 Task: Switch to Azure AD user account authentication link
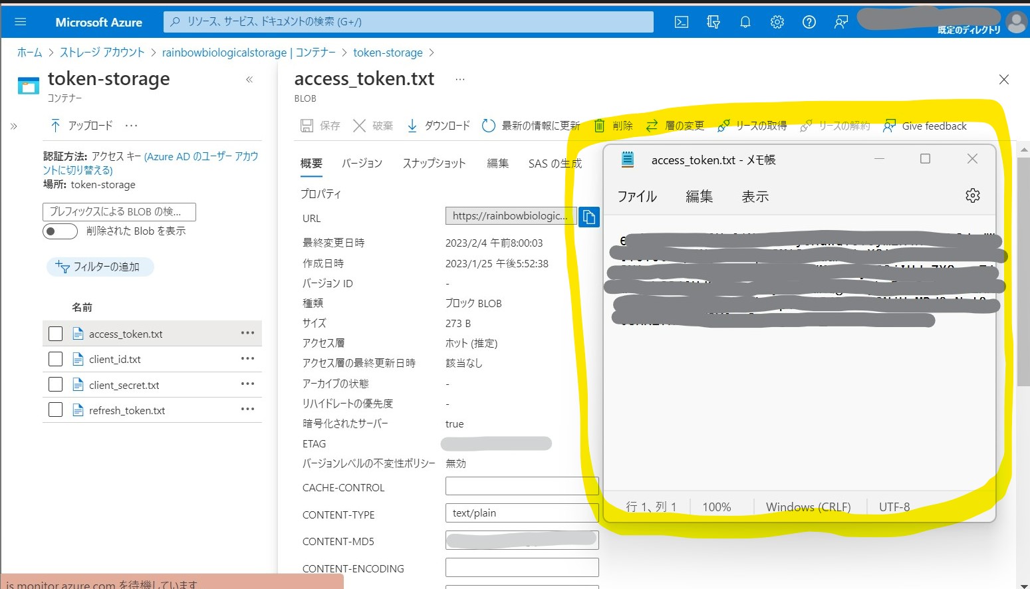[x=151, y=163]
